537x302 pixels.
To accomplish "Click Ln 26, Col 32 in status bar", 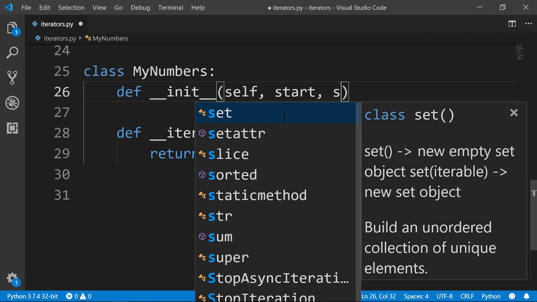I will (x=379, y=296).
